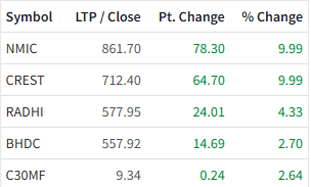The image size is (311, 187).
Task: Open the NMIC symbol link
Action: [x=22, y=49]
